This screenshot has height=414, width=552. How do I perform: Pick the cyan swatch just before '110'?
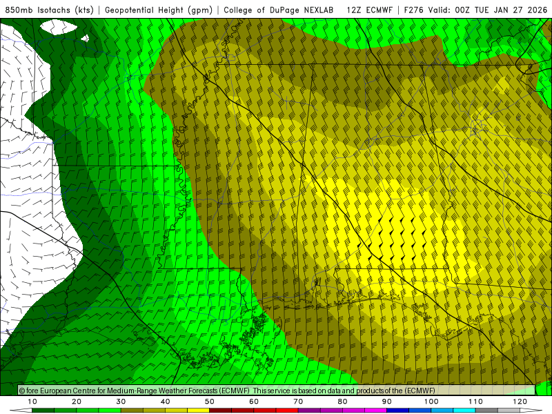coord(464,411)
